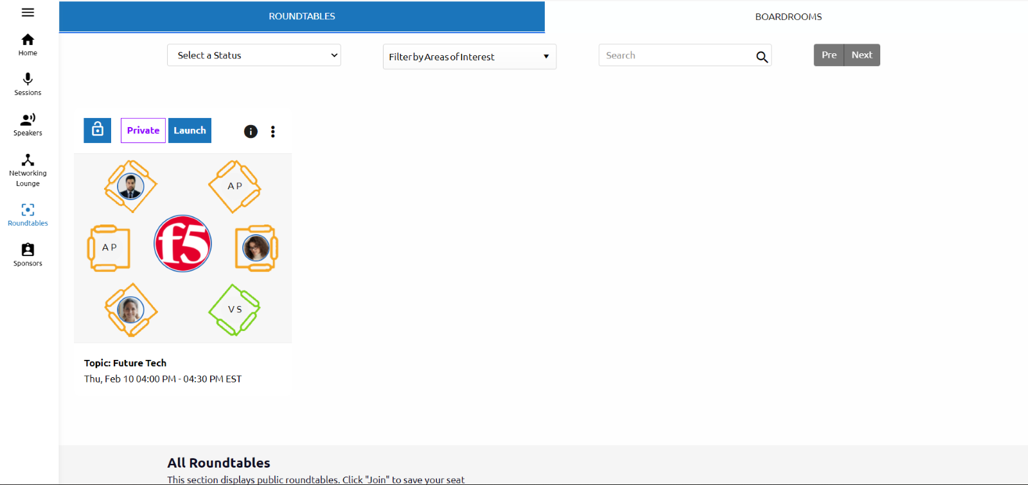Select the bottom-left seat with photo
The width and height of the screenshot is (1028, 485).
tap(131, 310)
